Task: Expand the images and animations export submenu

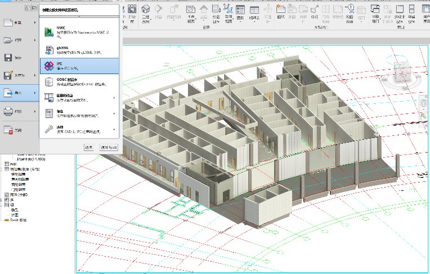Action: pos(114,98)
